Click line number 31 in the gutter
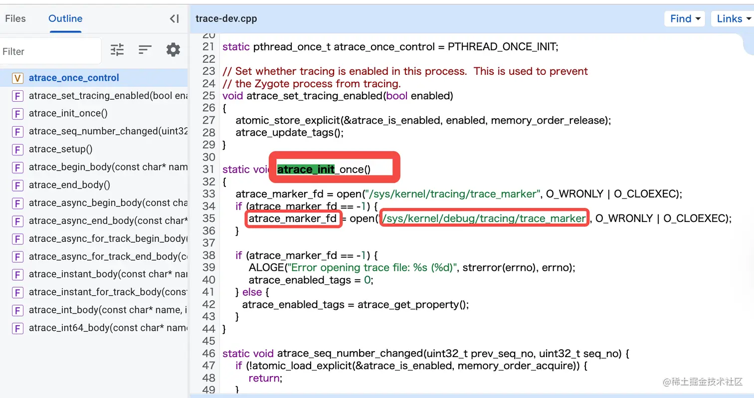Viewport: 754px width, 398px height. tap(208, 170)
